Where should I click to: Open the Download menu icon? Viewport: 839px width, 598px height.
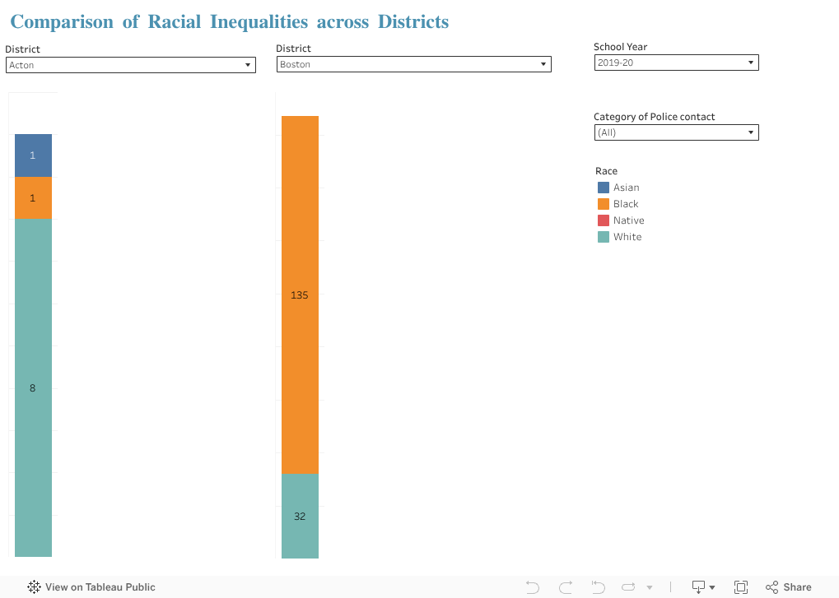(x=702, y=587)
